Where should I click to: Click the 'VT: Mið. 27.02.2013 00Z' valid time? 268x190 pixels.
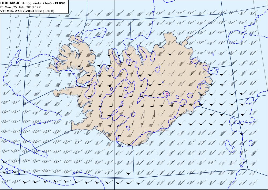(x=21, y=11)
